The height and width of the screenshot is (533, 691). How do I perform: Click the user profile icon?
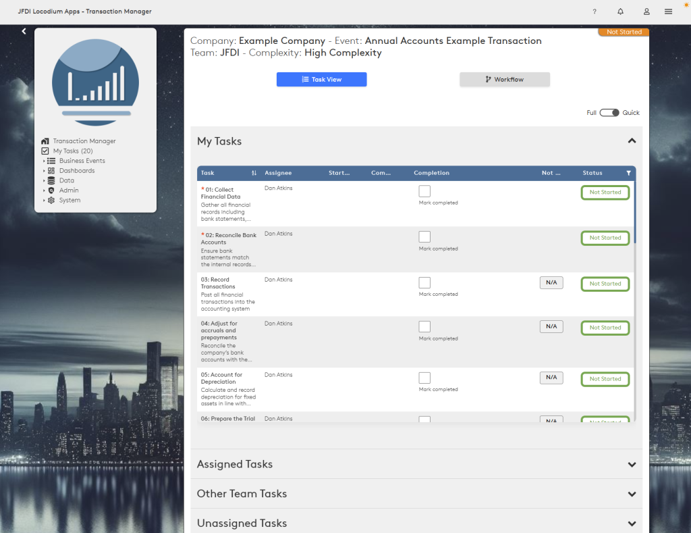(x=646, y=11)
